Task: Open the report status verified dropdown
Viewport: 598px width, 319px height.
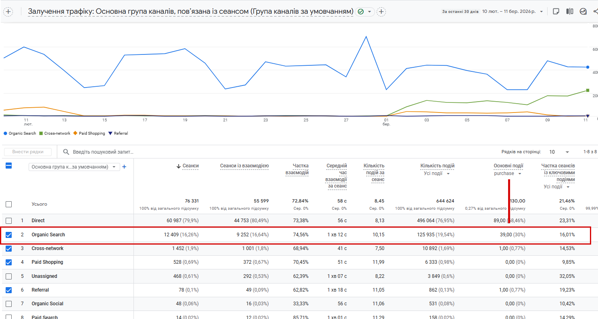Action: (365, 12)
